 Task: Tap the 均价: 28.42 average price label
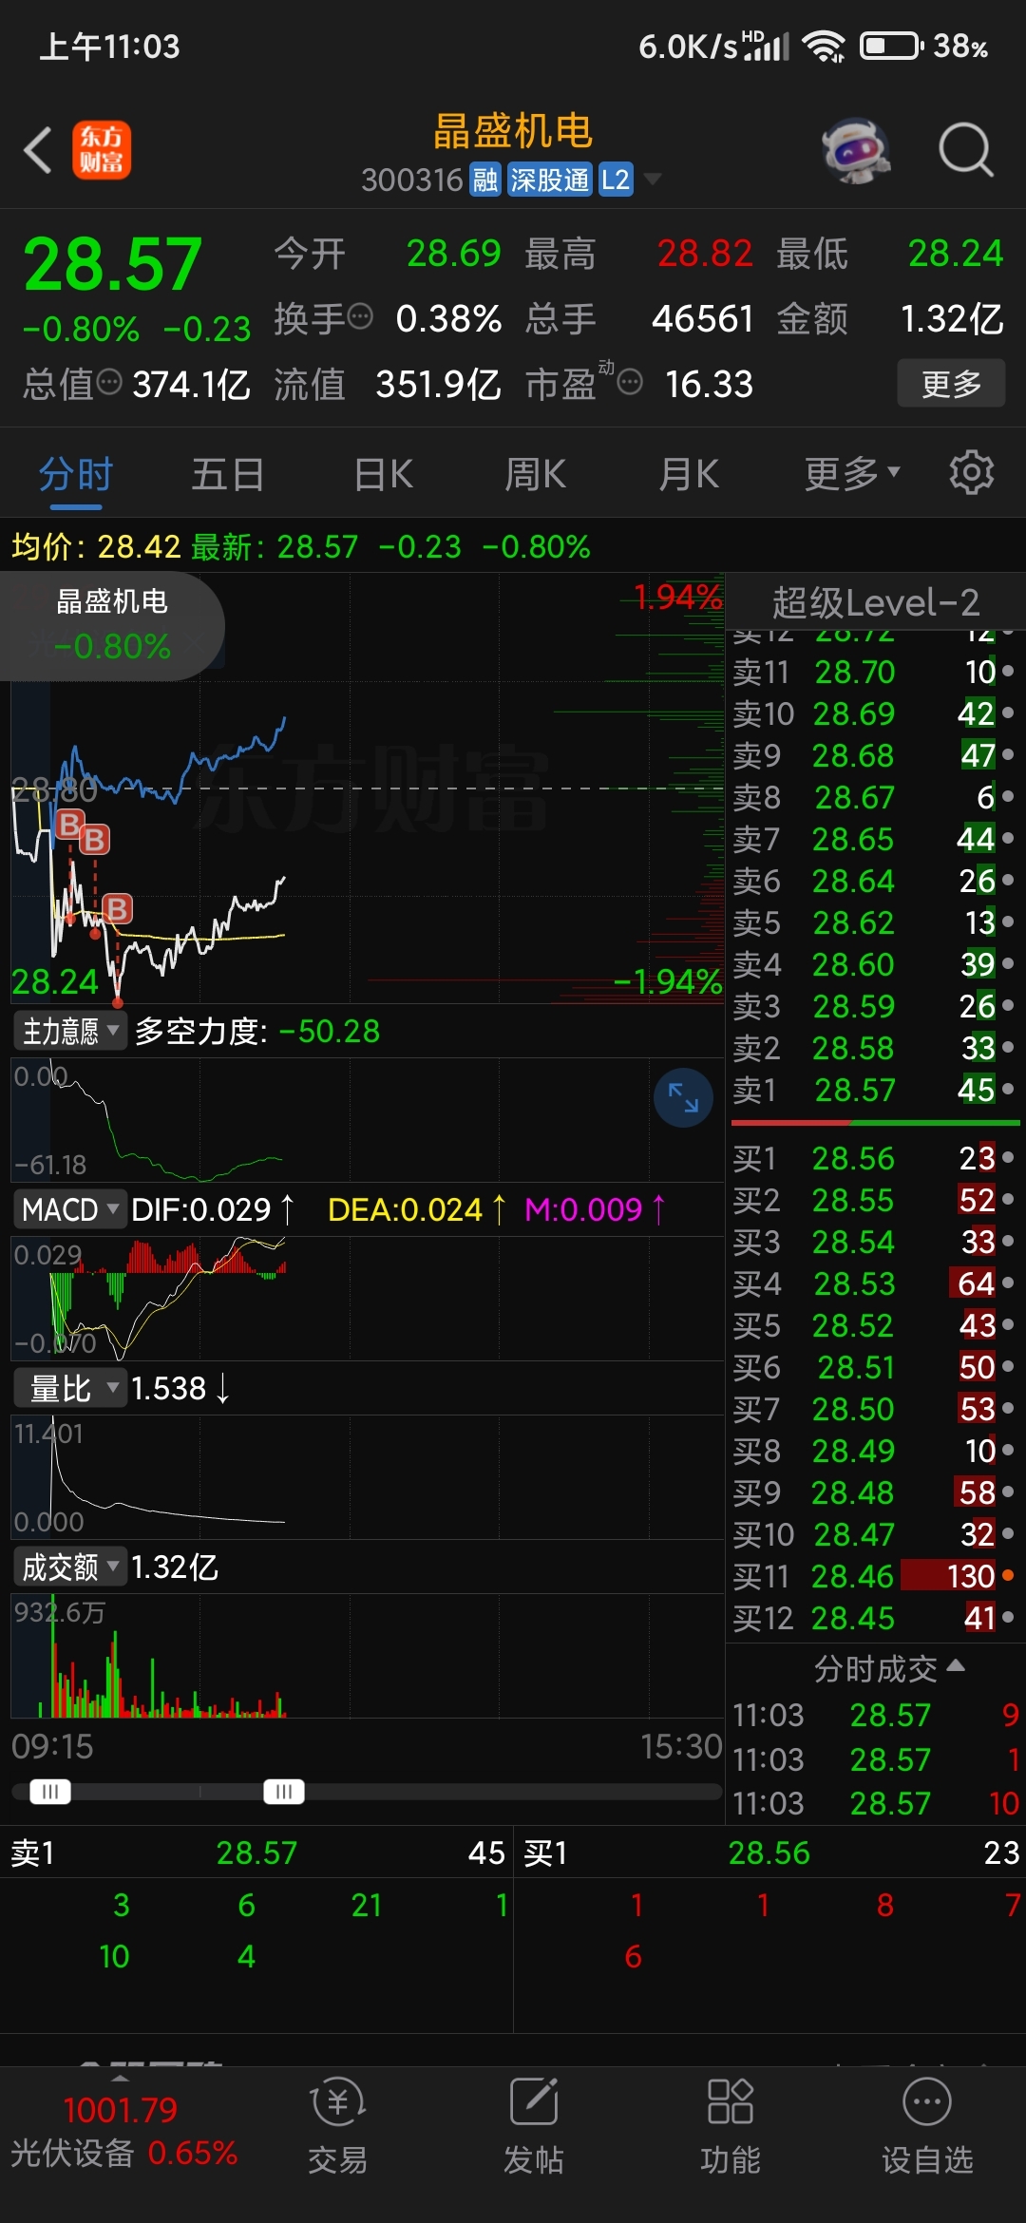click(96, 546)
